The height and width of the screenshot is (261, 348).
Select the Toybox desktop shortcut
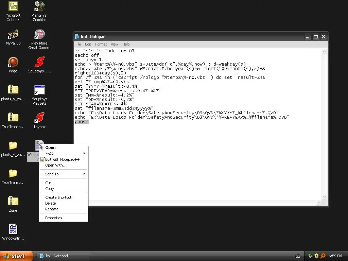click(x=39, y=121)
